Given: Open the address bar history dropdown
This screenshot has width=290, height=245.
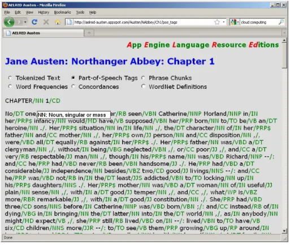Looking at the screenshot, I should (x=223, y=22).
